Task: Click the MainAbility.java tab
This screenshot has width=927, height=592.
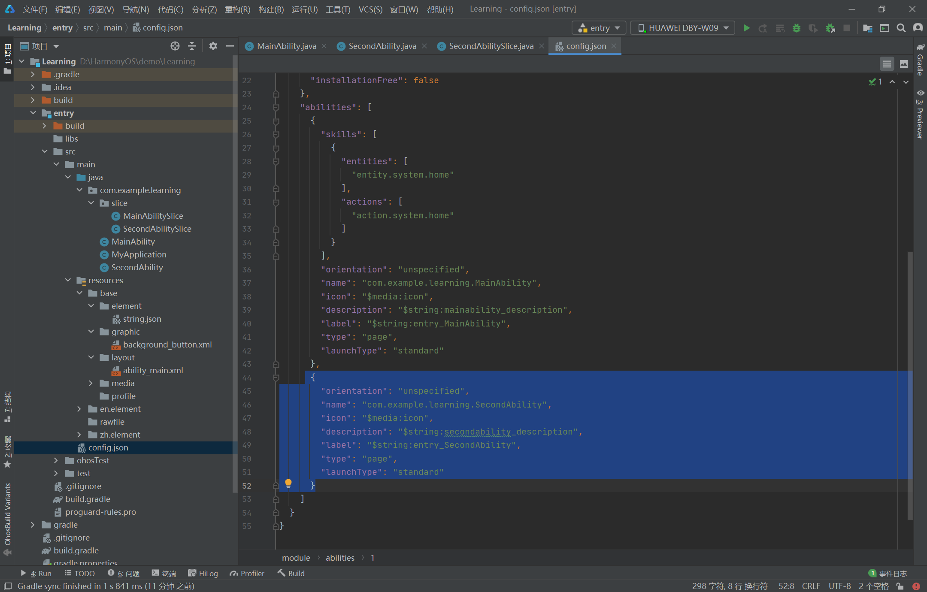Action: [x=287, y=45]
